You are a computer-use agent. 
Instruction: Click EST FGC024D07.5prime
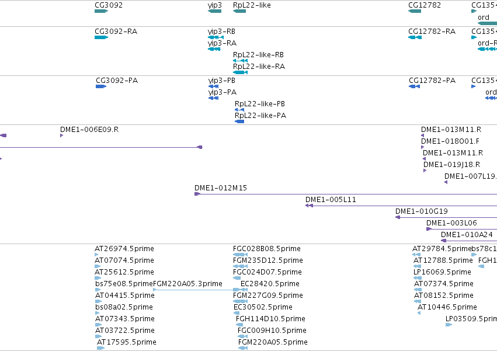267,272
